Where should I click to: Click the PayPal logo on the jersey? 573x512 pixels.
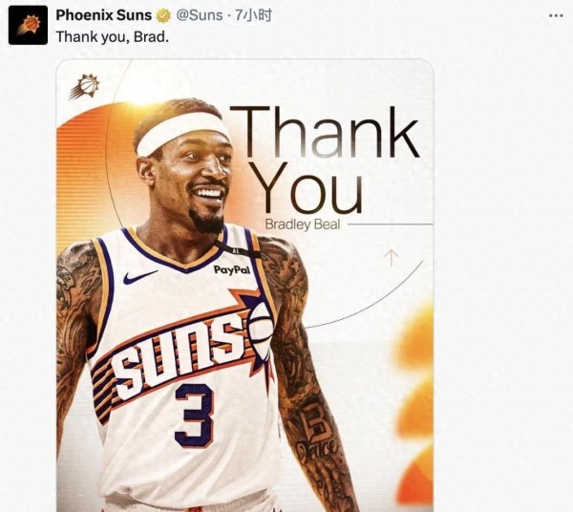coord(232,270)
